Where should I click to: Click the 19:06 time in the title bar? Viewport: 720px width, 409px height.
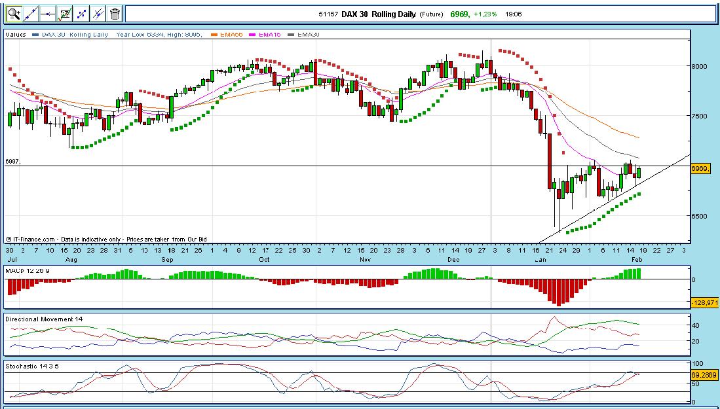pyautogui.click(x=514, y=14)
